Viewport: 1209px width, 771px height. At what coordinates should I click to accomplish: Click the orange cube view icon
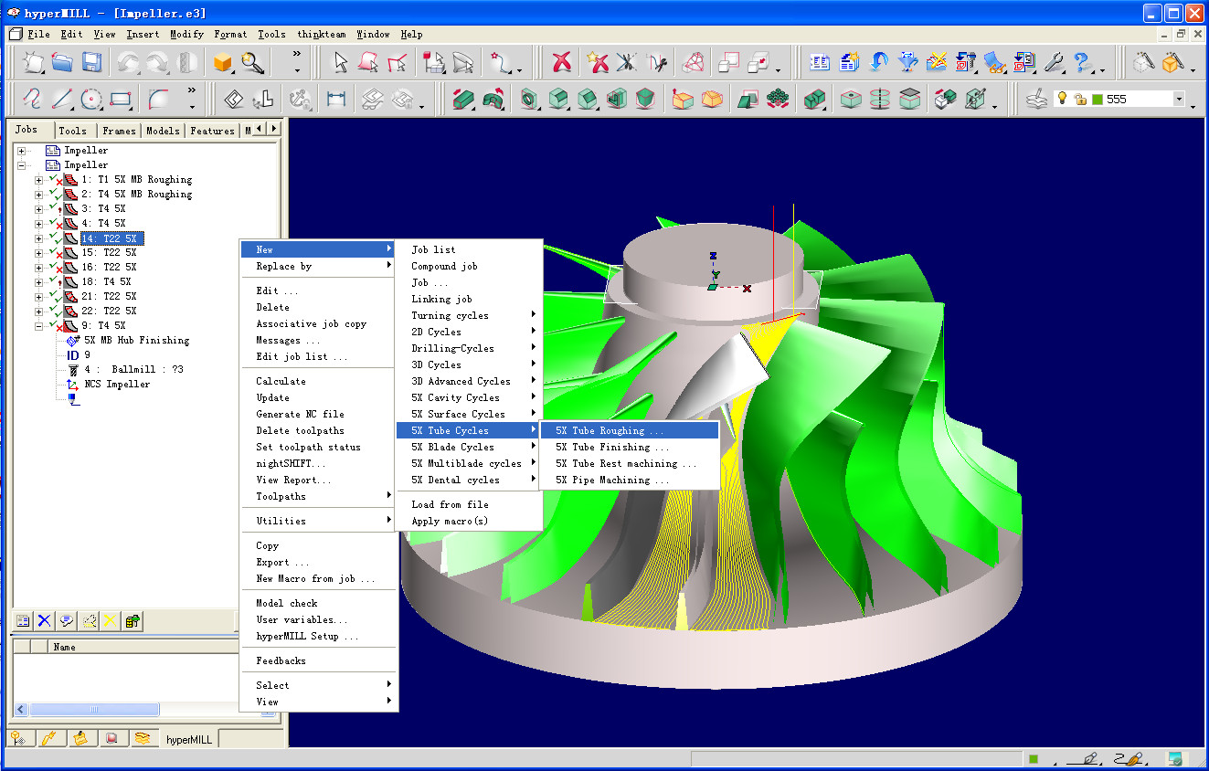[222, 62]
